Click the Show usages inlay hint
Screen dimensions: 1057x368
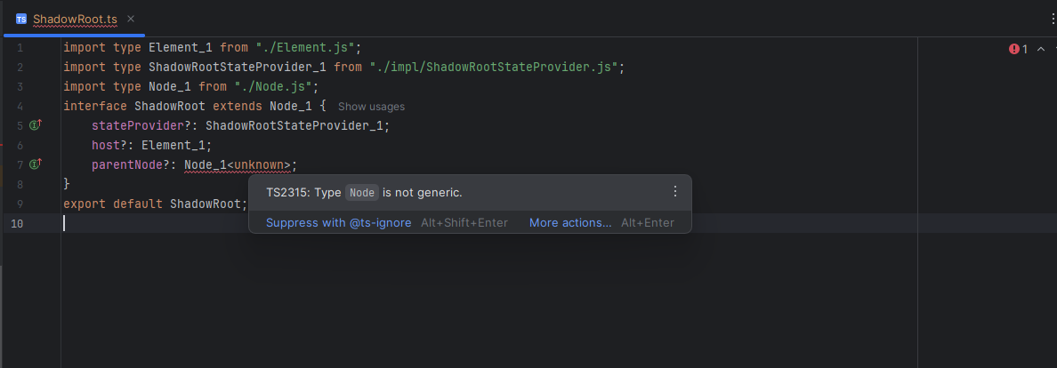(x=371, y=107)
